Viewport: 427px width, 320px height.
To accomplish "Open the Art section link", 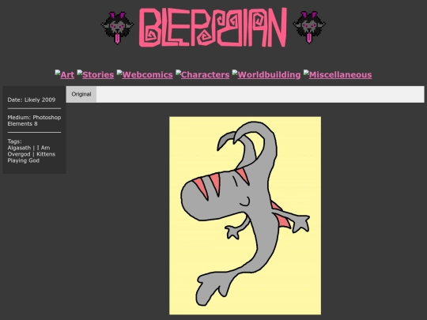I will coord(67,75).
